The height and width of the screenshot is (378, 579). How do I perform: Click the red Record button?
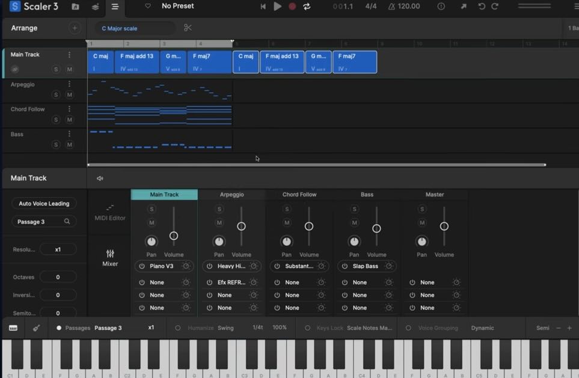coord(292,7)
